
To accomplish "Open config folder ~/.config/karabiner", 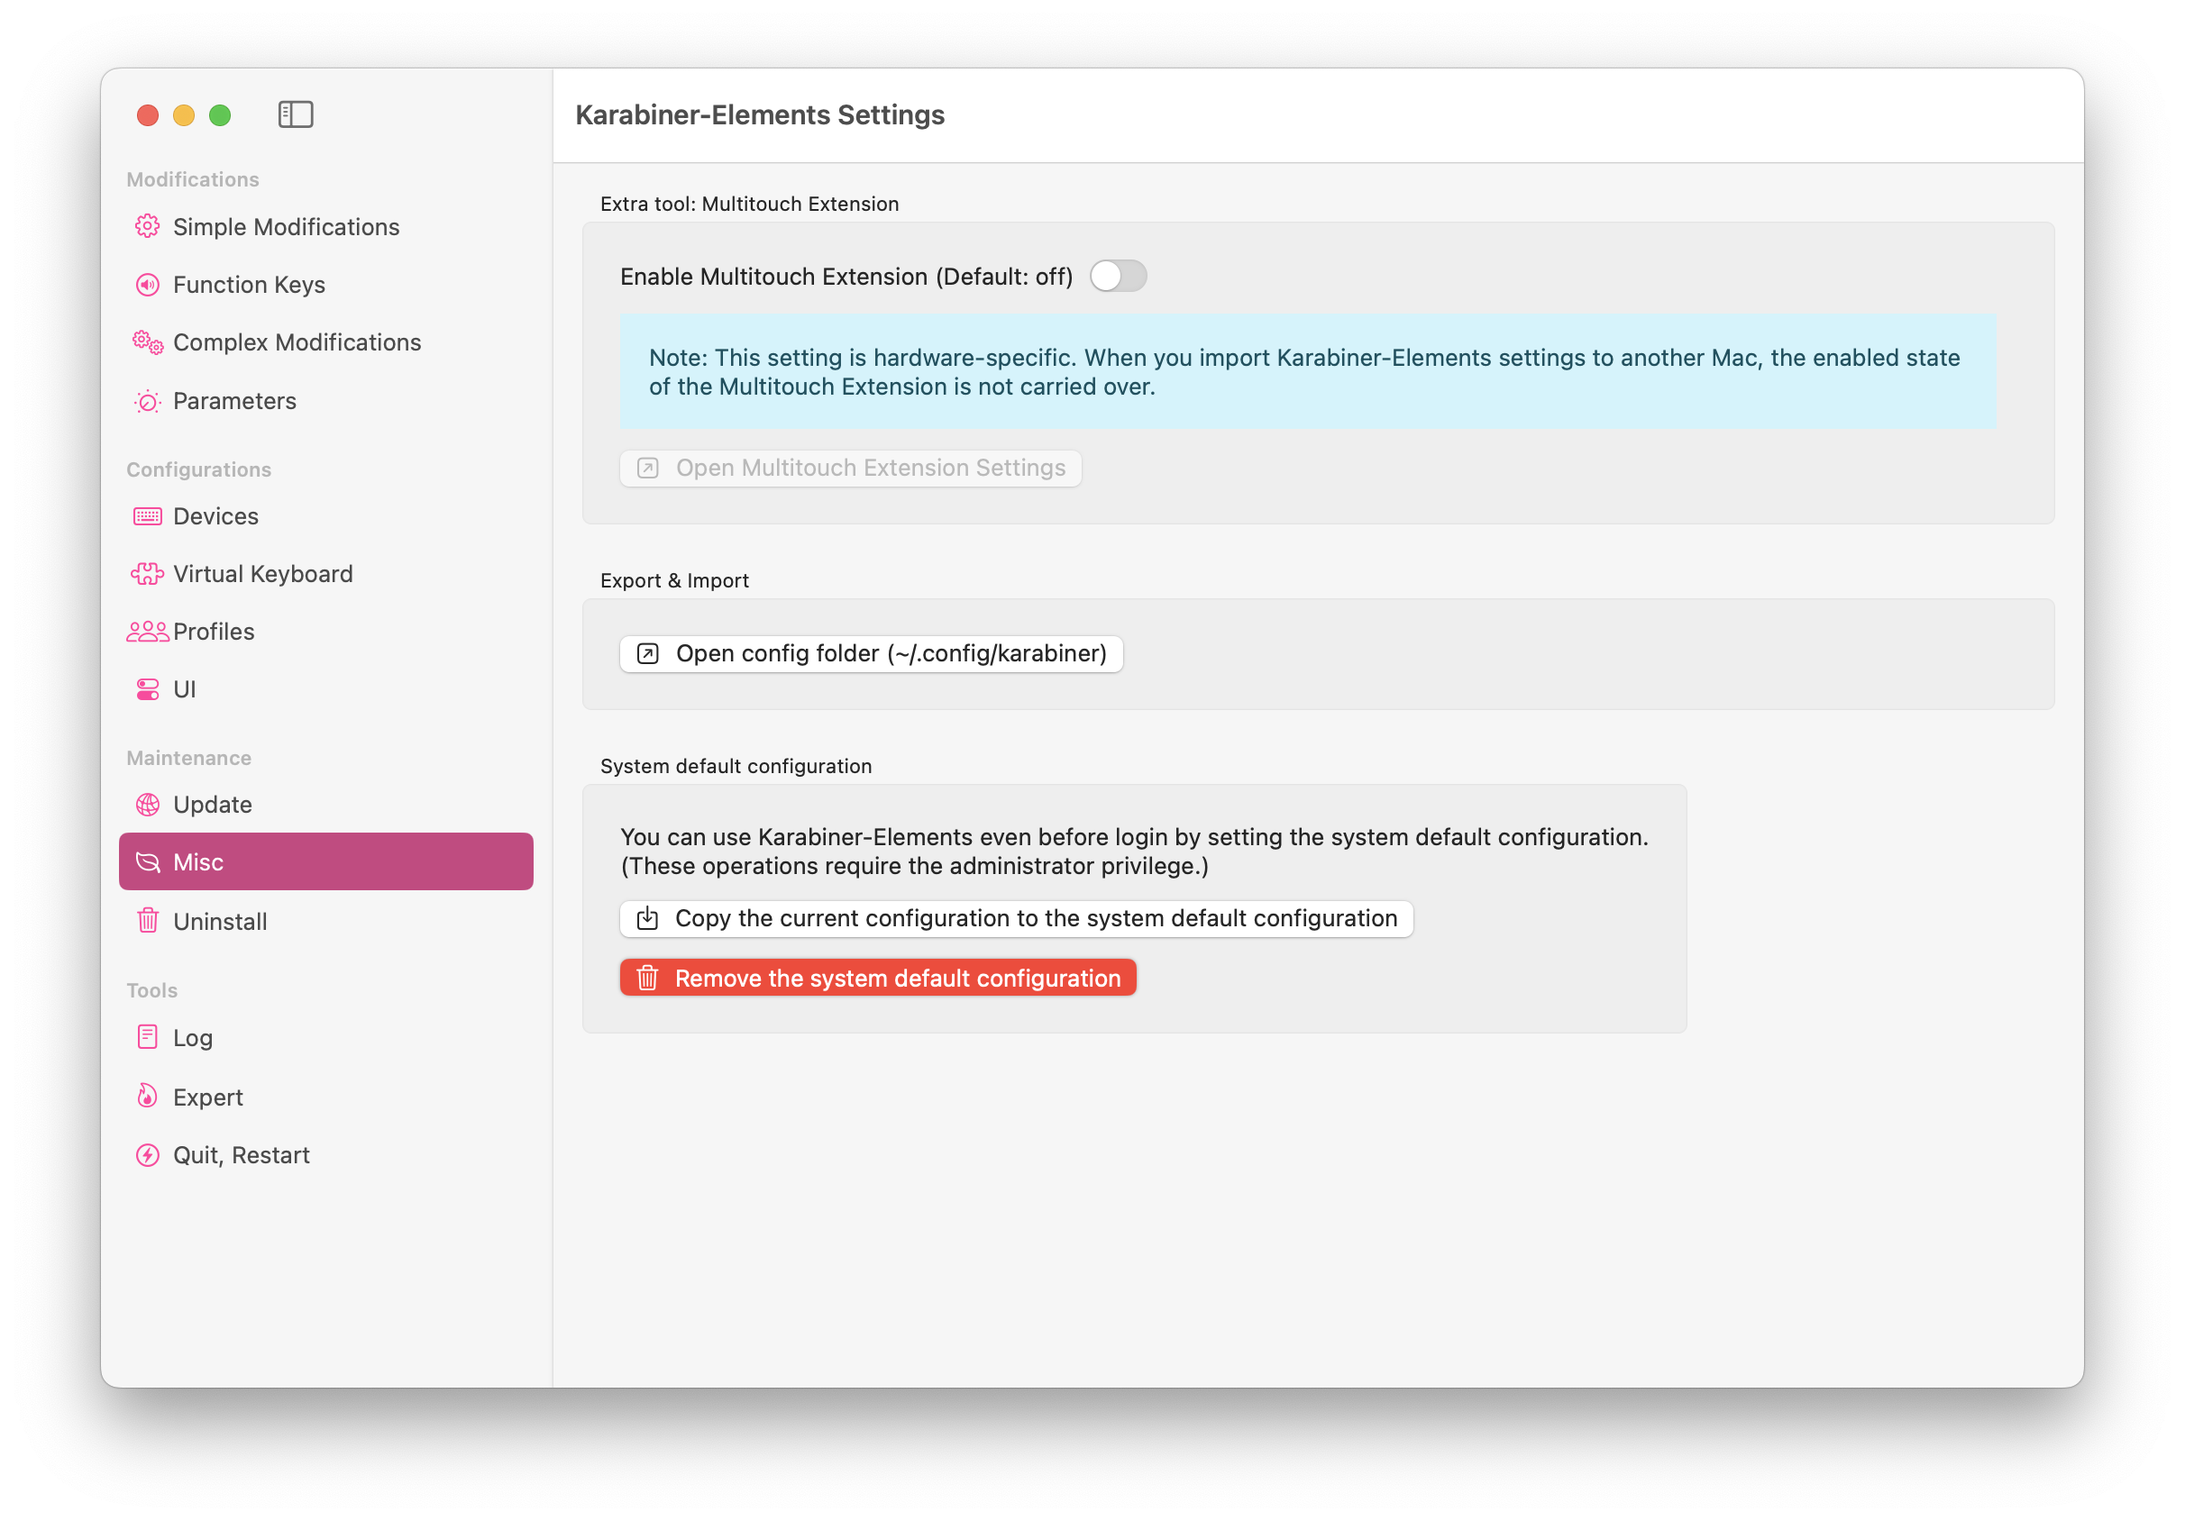I will [x=871, y=653].
